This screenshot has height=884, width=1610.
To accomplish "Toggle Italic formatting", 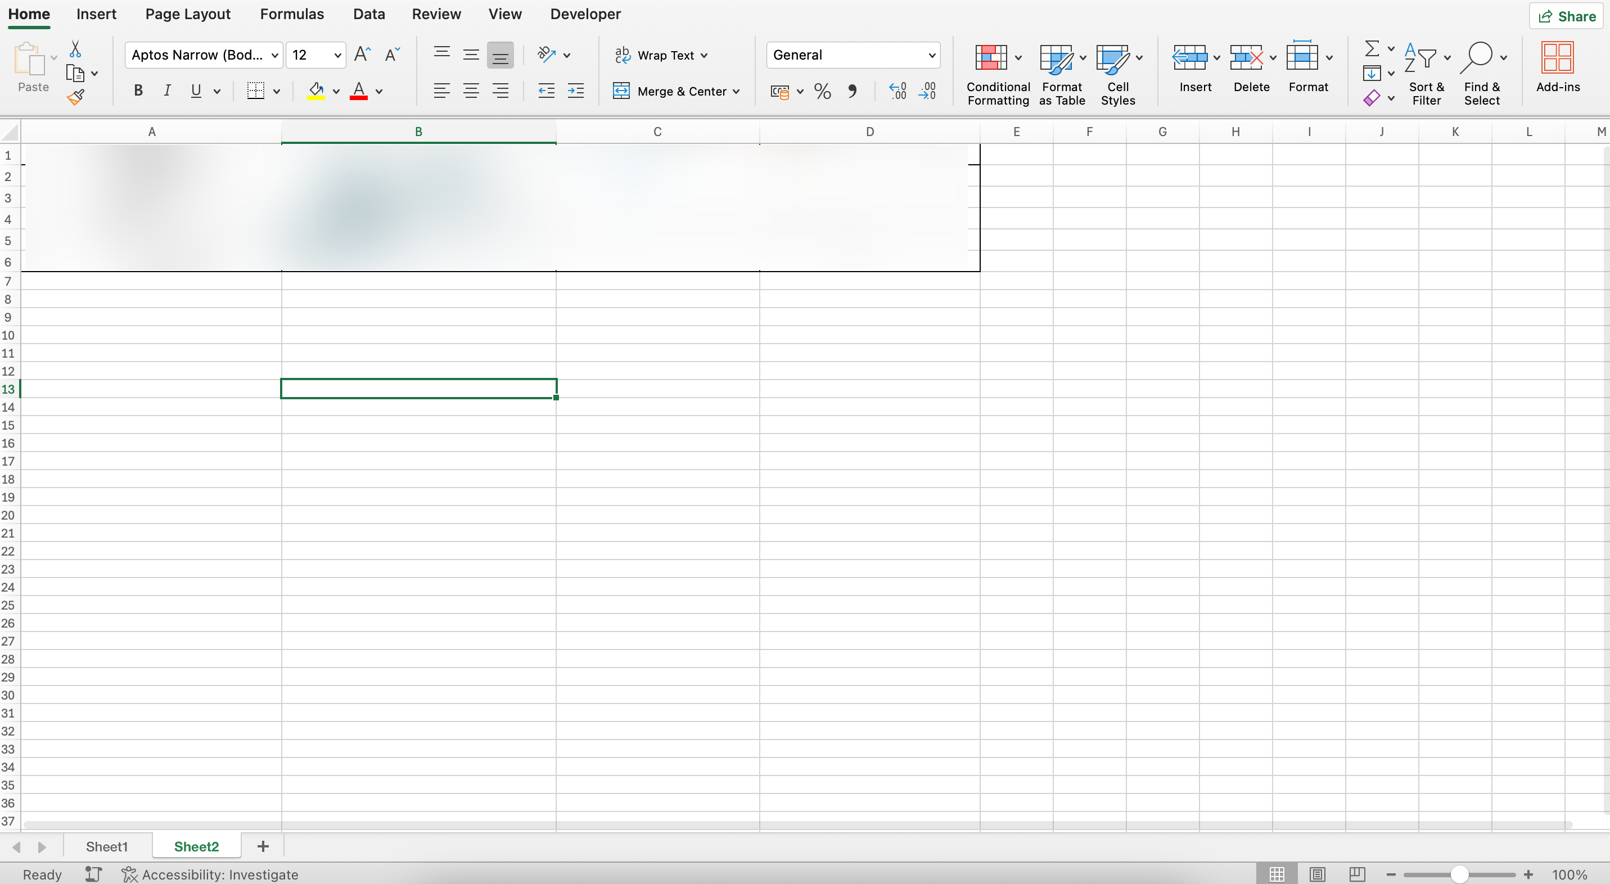I will pyautogui.click(x=167, y=91).
